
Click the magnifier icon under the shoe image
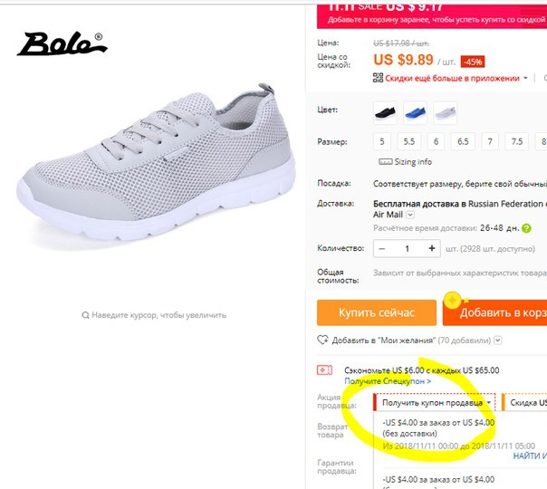click(x=85, y=315)
